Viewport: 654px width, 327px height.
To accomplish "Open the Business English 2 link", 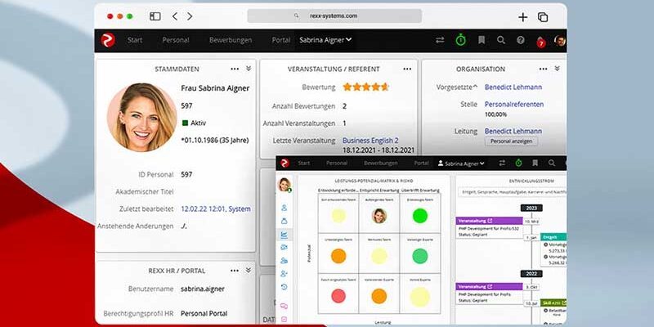I will [x=370, y=141].
